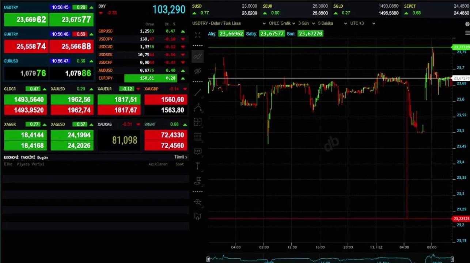Select the USDCHF row in the pairs list
Image resolution: width=470 pixels, height=263 pixels.
click(x=142, y=62)
